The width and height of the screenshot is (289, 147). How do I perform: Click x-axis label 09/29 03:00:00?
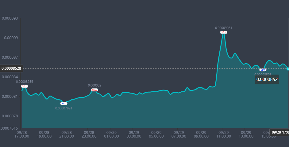[134, 134]
